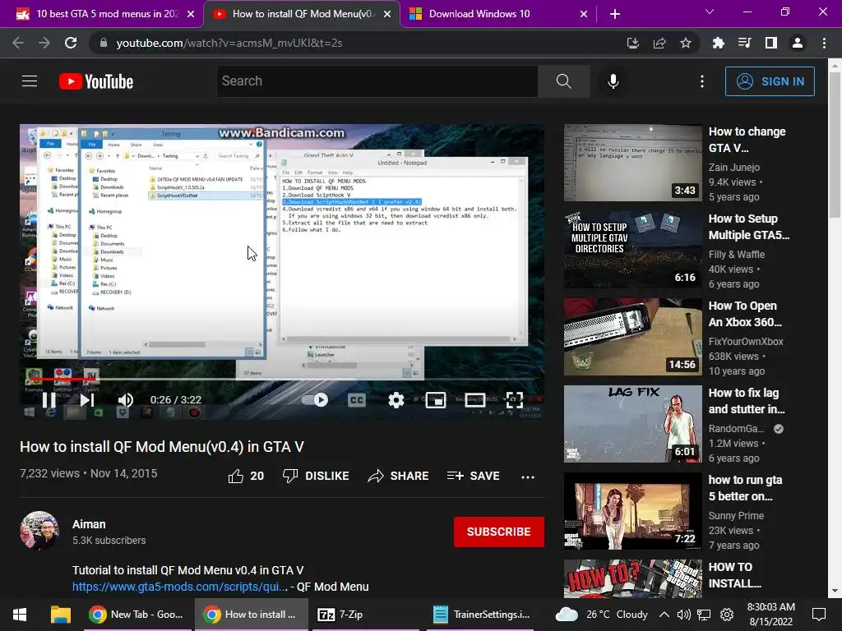Image resolution: width=842 pixels, height=631 pixels.
Task: Click the DISLIKE button
Action: [x=316, y=476]
